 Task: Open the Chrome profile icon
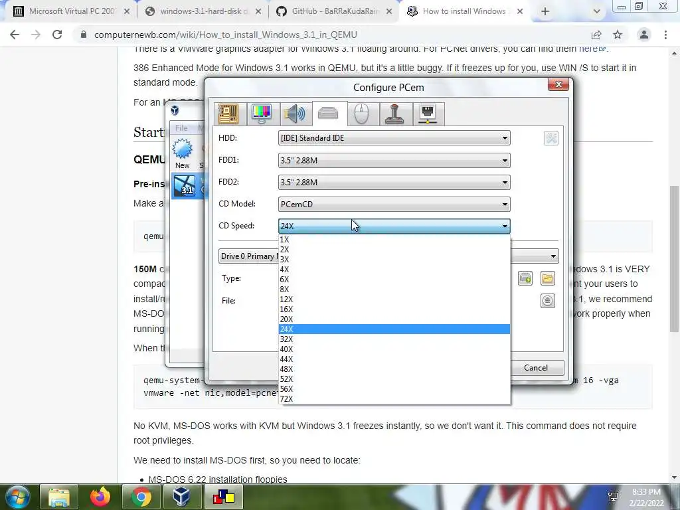coord(644,35)
